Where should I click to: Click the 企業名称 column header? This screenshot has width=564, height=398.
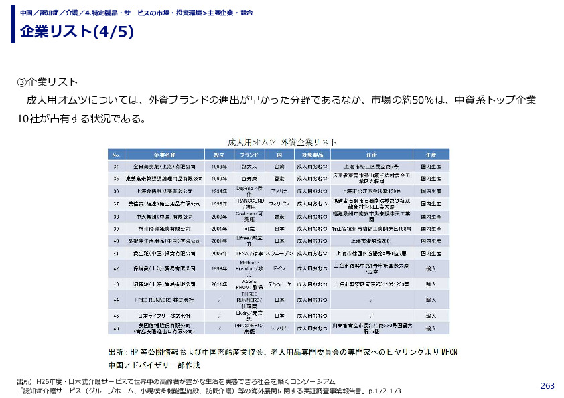click(165, 155)
